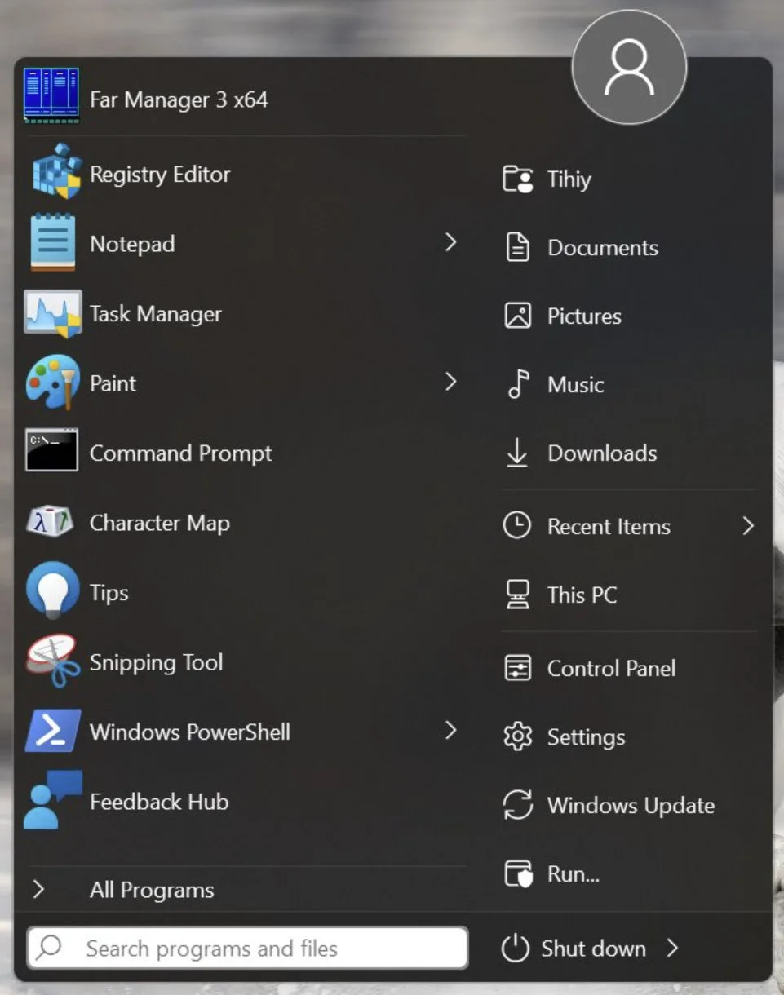Click the Windows Update refresh arrows icon

click(x=518, y=805)
